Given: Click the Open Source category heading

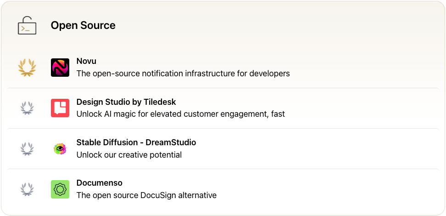Looking at the screenshot, I should 83,26.
